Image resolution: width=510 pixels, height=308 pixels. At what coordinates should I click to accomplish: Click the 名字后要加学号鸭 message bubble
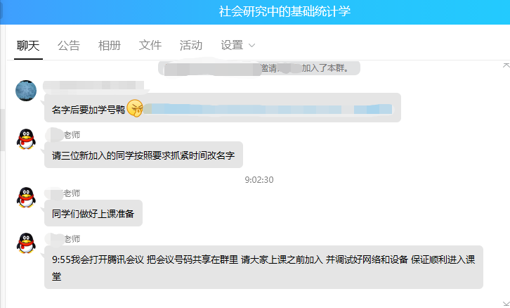tap(223, 108)
